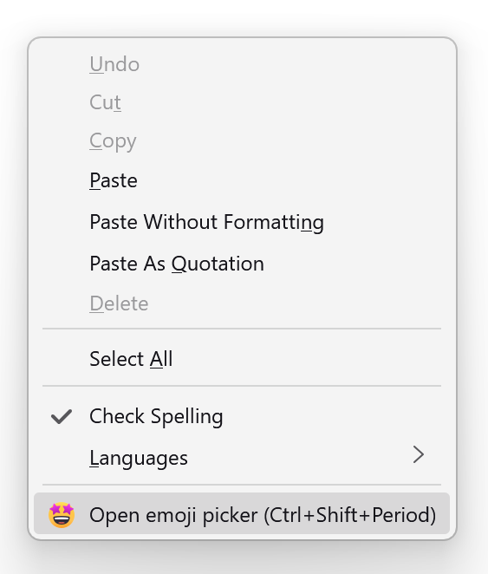Viewport: 488px width, 574px height.
Task: Click the disabled Cut entry
Action: pyautogui.click(x=242, y=102)
